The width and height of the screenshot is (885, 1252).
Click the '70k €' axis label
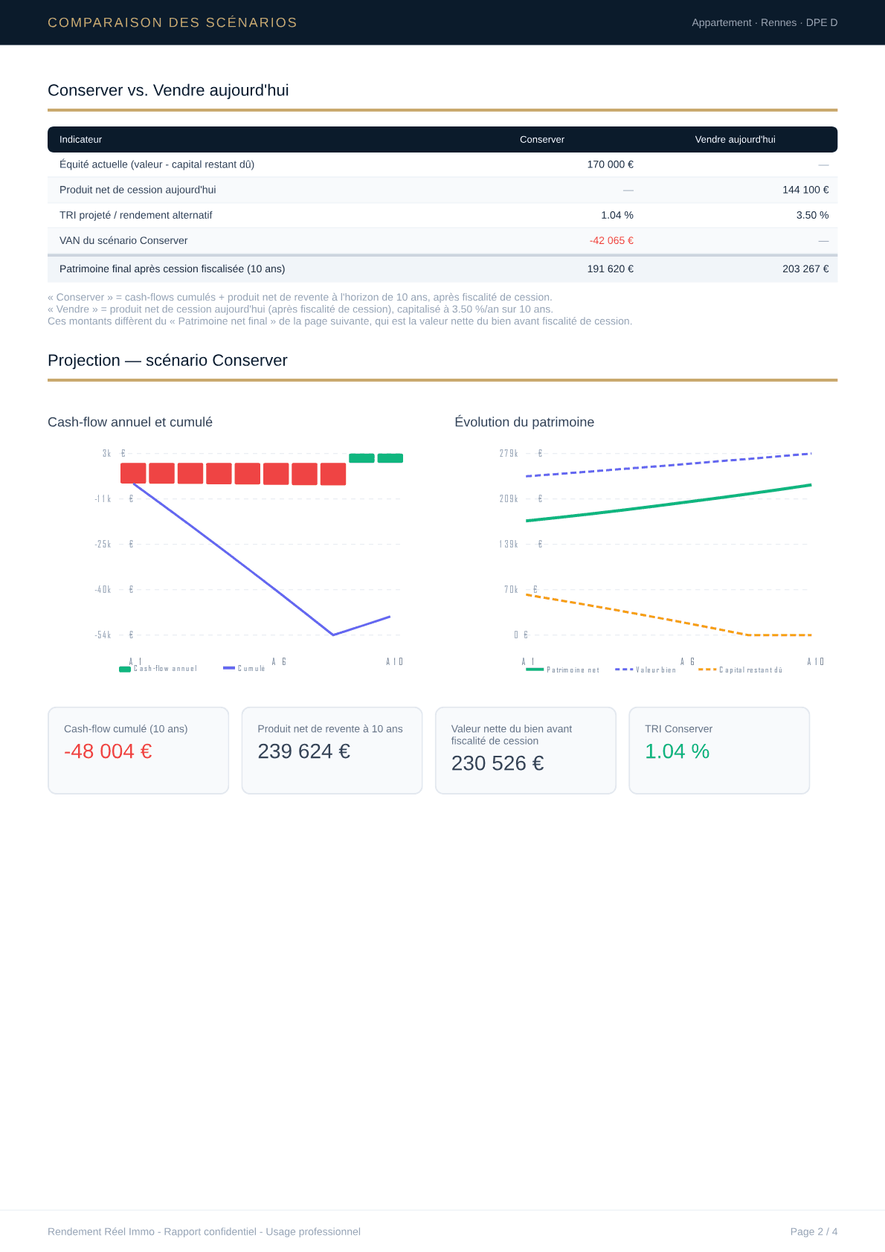pos(521,590)
